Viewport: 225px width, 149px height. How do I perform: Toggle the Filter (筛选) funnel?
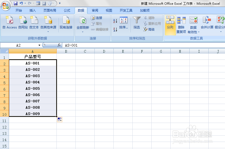coord(136,23)
